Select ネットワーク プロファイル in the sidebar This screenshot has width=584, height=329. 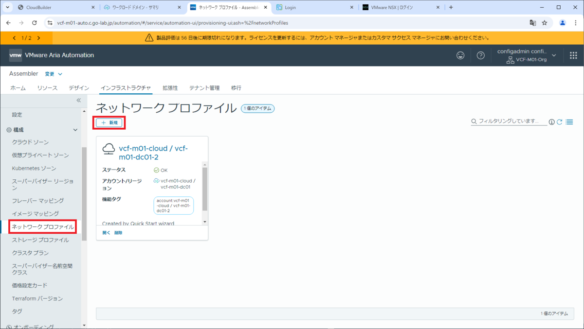click(43, 226)
